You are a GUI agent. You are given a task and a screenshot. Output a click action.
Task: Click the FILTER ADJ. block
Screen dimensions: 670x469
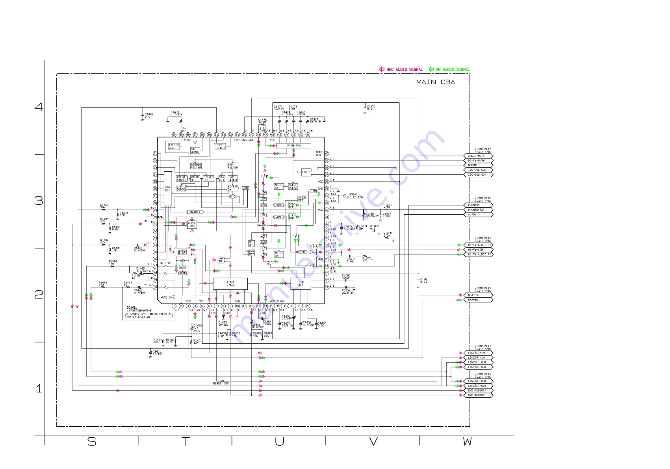pyautogui.click(x=174, y=146)
